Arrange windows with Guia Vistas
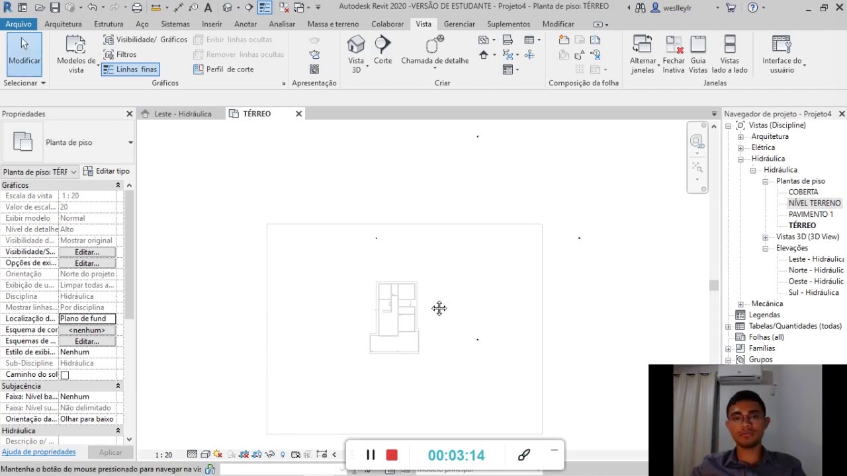Screen dimensions: 847x476 698,54
